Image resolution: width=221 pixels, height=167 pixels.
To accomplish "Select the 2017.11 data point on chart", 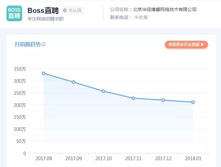I will tap(133, 98).
